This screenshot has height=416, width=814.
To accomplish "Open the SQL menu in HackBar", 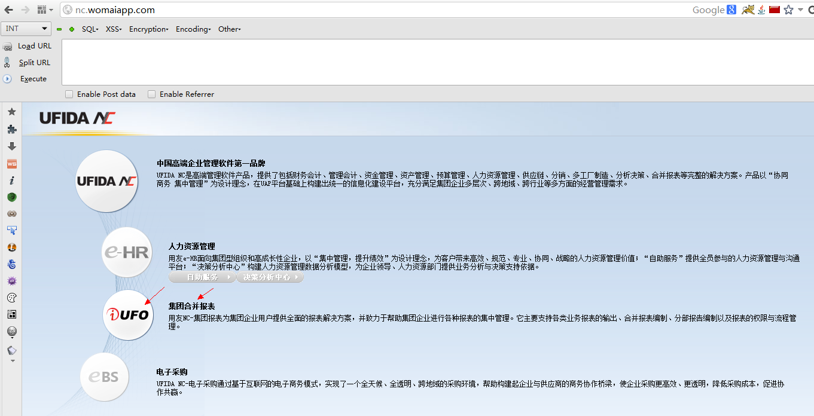I will point(90,29).
